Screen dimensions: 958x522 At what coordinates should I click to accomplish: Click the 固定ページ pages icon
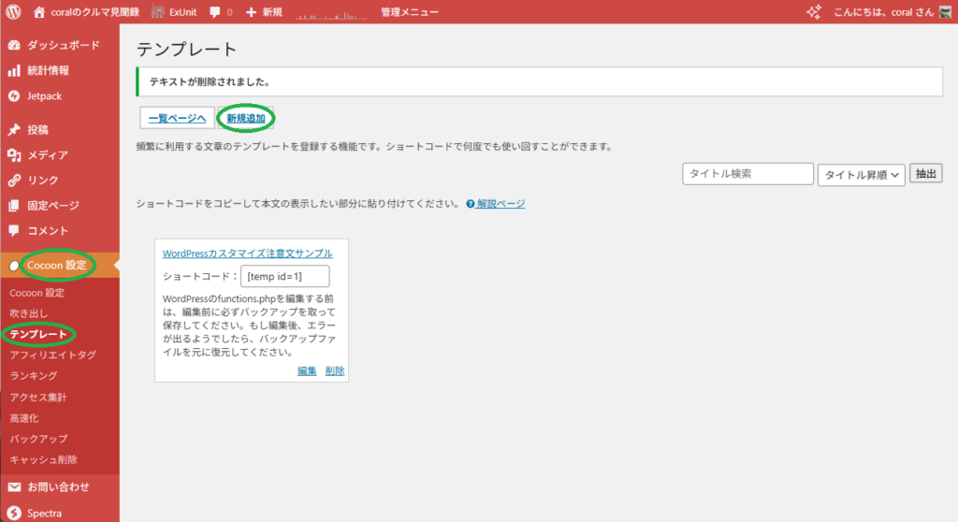[14, 206]
